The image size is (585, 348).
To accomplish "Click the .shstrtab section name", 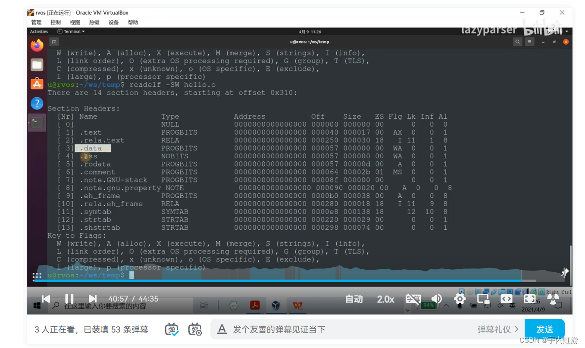I will 100,228.
